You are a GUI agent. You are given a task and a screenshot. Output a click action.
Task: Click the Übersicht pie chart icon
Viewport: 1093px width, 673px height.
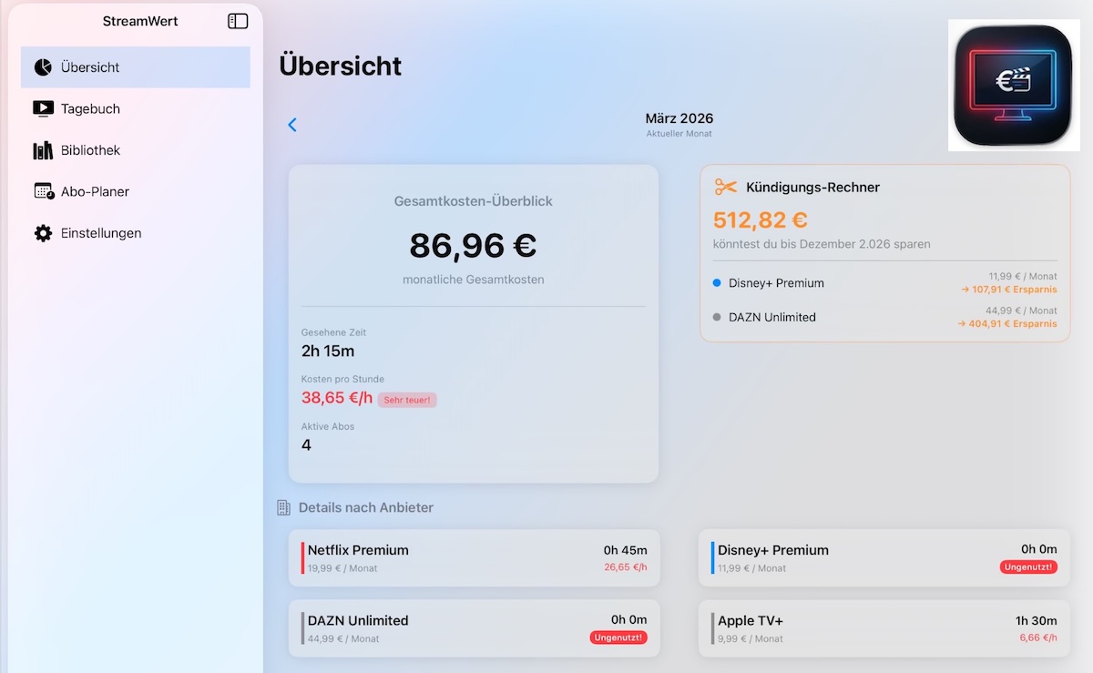tap(43, 67)
